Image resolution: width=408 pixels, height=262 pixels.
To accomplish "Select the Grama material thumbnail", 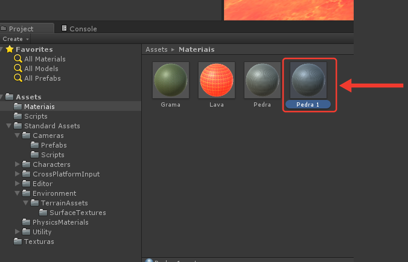I will tap(171, 80).
